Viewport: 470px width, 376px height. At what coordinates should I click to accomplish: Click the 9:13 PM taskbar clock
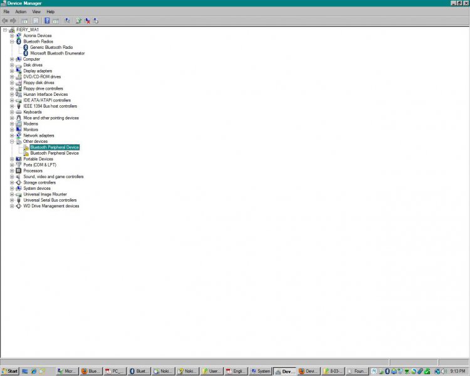[457, 371]
